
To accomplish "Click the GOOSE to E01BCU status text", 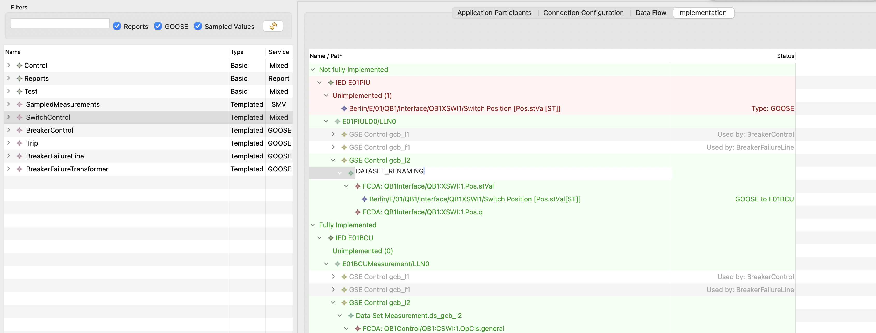I will (x=764, y=199).
